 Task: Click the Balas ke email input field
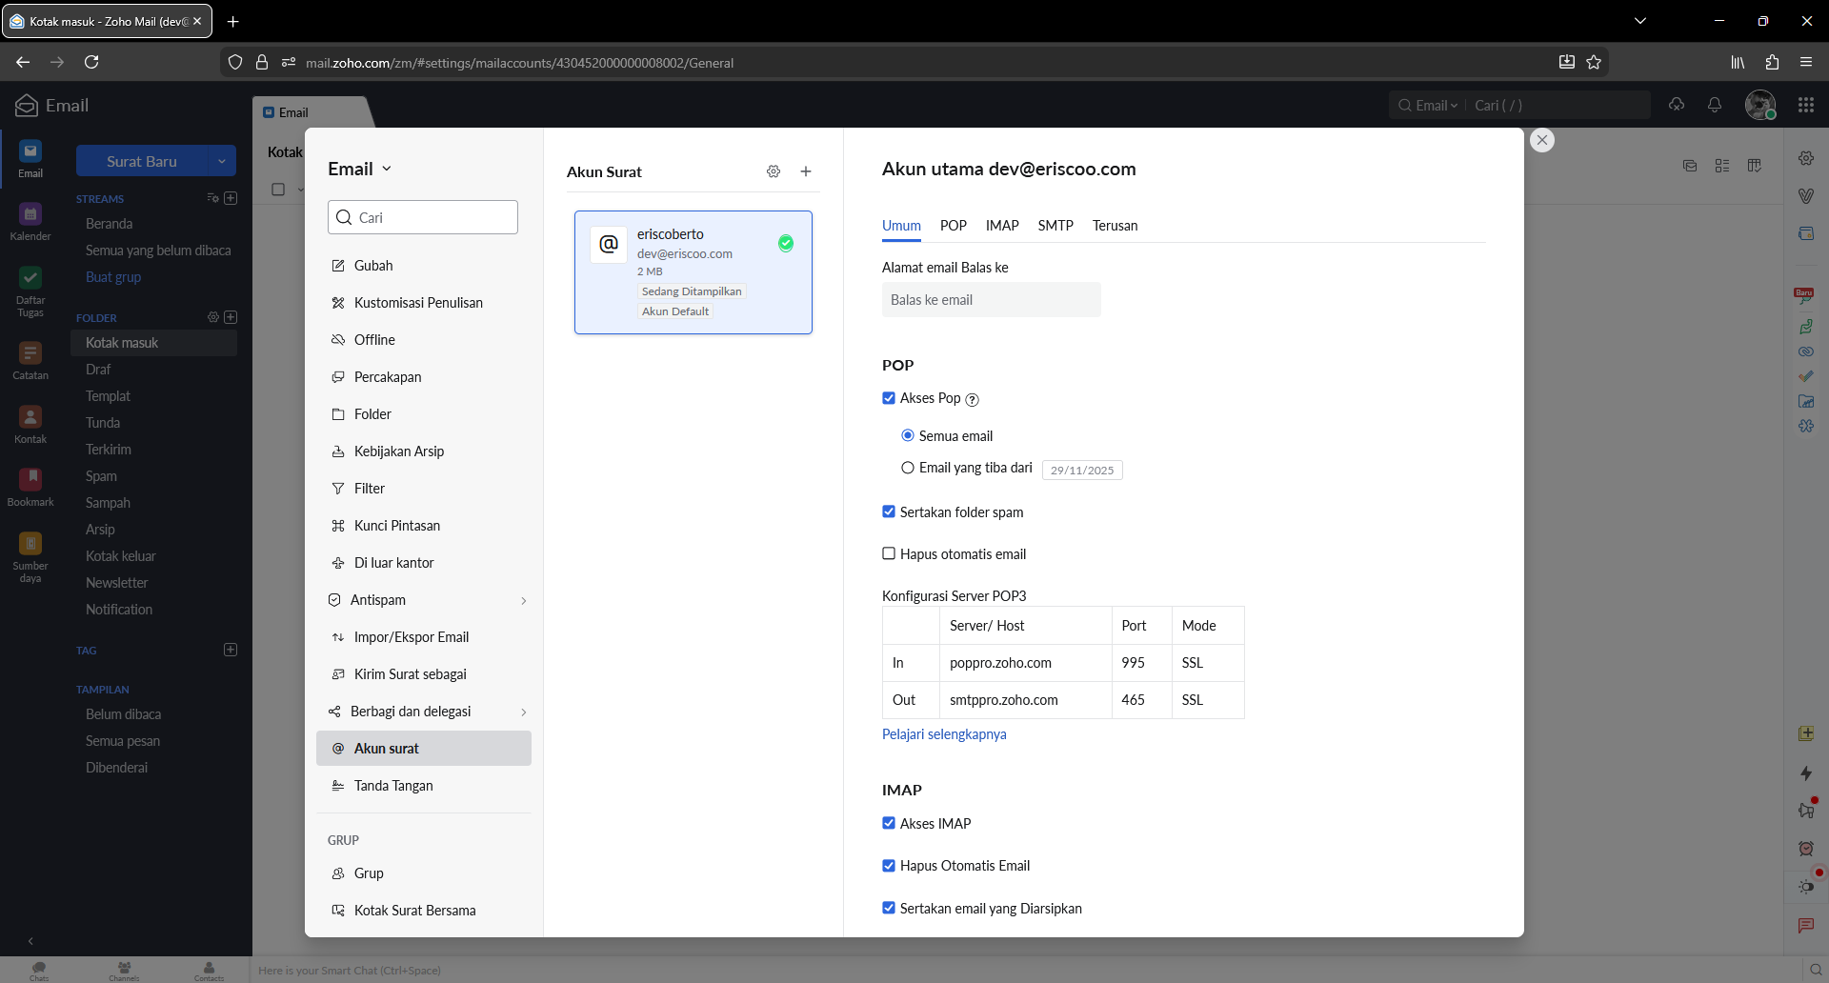point(991,300)
